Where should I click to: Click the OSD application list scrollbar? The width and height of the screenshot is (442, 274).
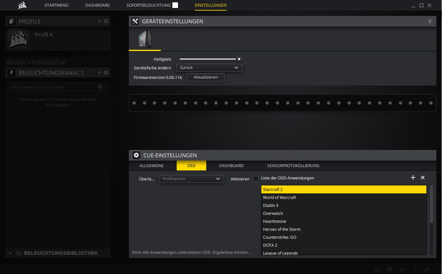pyautogui.click(x=431, y=204)
